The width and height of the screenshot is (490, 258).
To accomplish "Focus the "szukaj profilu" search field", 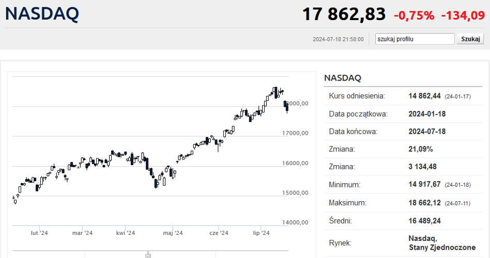I will click(415, 39).
